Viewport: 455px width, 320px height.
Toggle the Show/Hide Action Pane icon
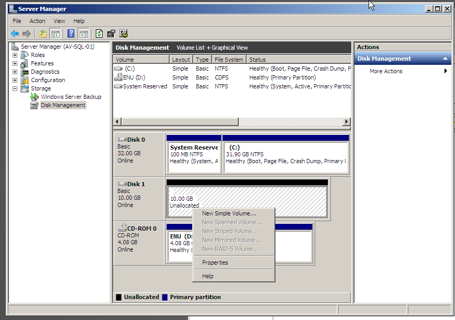point(84,33)
